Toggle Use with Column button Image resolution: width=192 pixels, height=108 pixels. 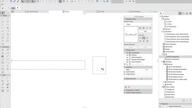coord(147,38)
